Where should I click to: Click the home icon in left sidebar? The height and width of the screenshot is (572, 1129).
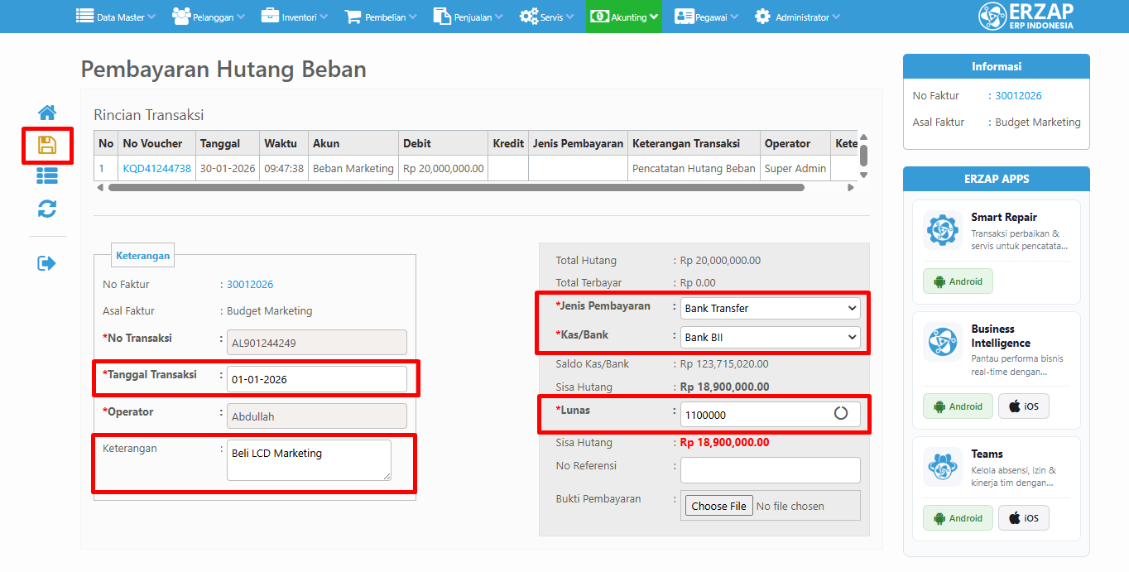click(x=47, y=113)
